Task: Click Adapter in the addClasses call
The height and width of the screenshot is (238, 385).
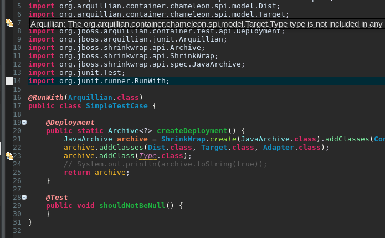Action: 279,148
